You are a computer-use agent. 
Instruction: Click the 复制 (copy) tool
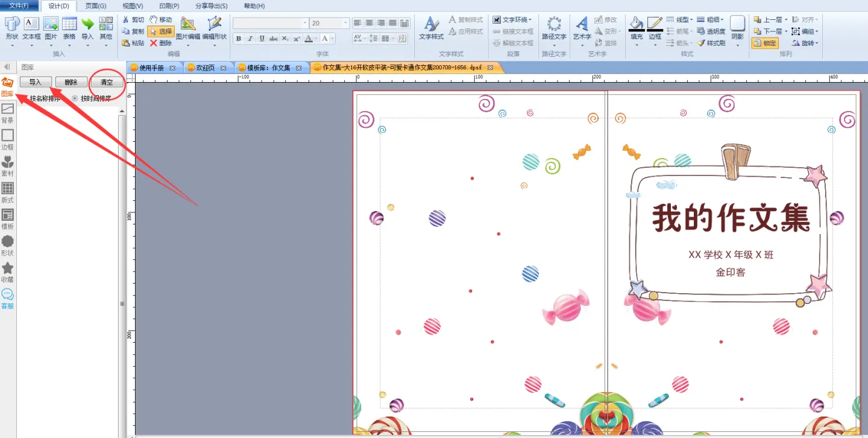pyautogui.click(x=133, y=31)
